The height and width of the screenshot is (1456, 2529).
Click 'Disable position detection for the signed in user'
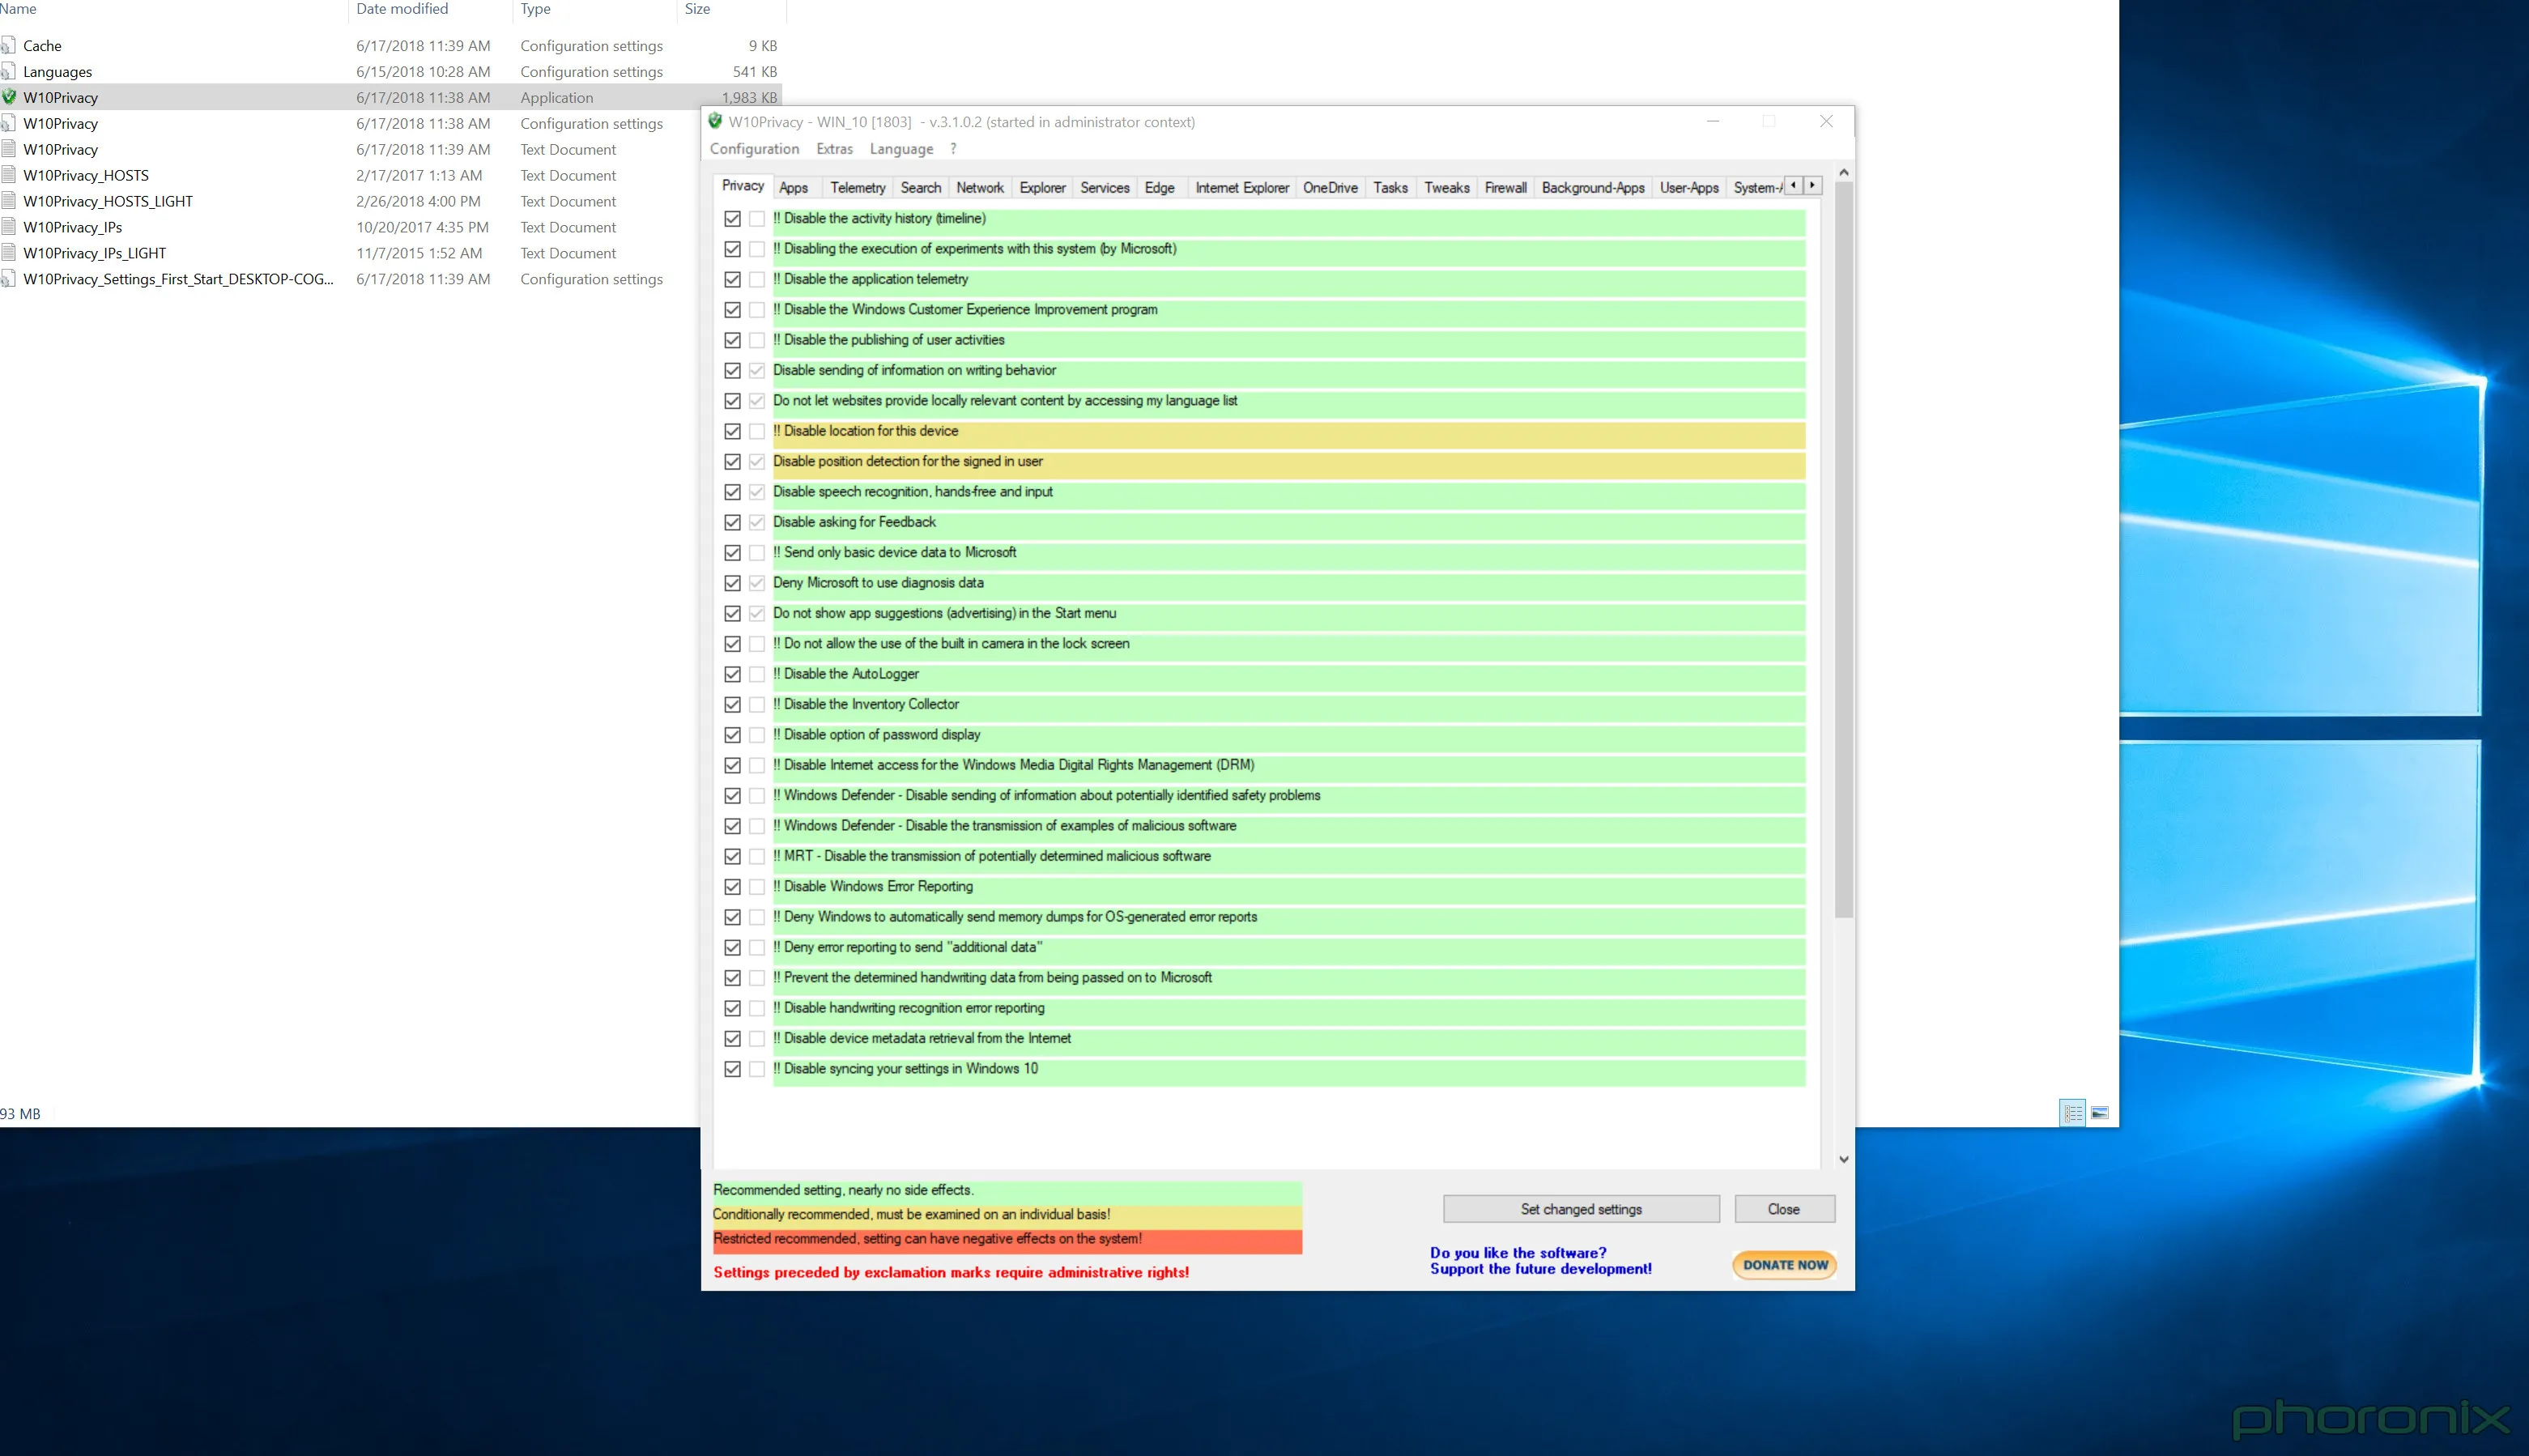[907, 461]
